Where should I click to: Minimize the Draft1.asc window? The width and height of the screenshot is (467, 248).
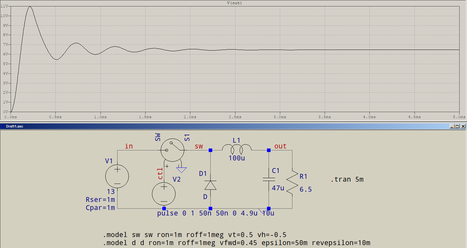click(452, 127)
